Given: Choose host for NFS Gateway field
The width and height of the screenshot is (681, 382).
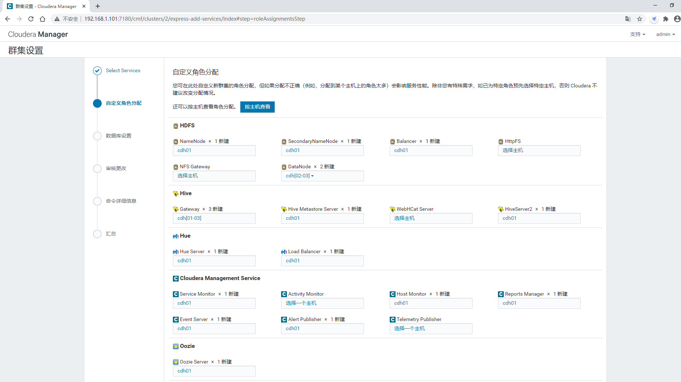Looking at the screenshot, I should 214,176.
